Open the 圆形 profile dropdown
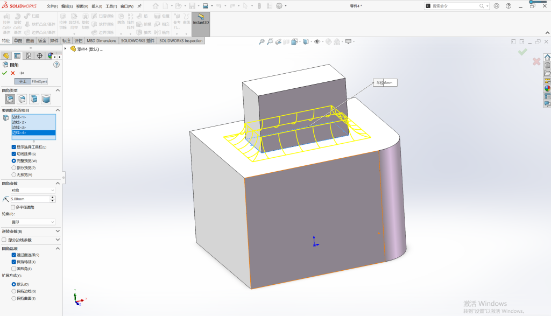Viewport: 551px width, 316px height. coord(33,222)
